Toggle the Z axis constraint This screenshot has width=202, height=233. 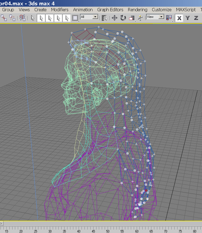[196, 18]
